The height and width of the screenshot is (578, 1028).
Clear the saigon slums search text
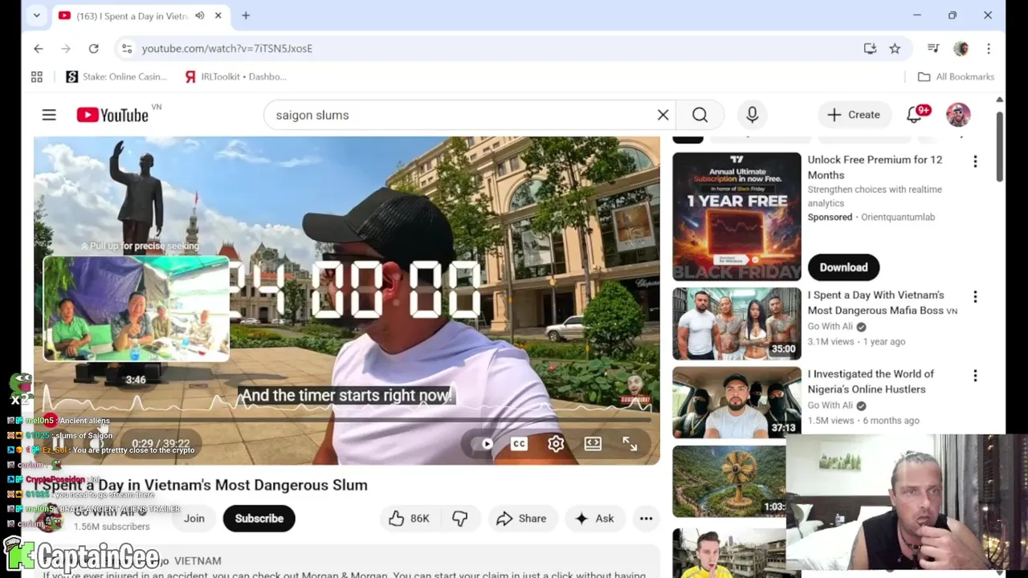coord(663,115)
